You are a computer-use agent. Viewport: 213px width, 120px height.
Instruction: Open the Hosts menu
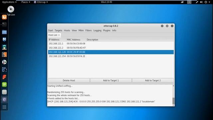click(x=67, y=30)
